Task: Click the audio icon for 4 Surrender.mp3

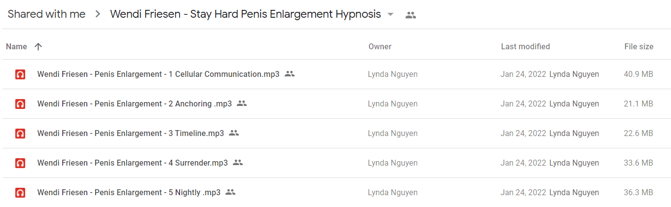Action: tap(20, 163)
